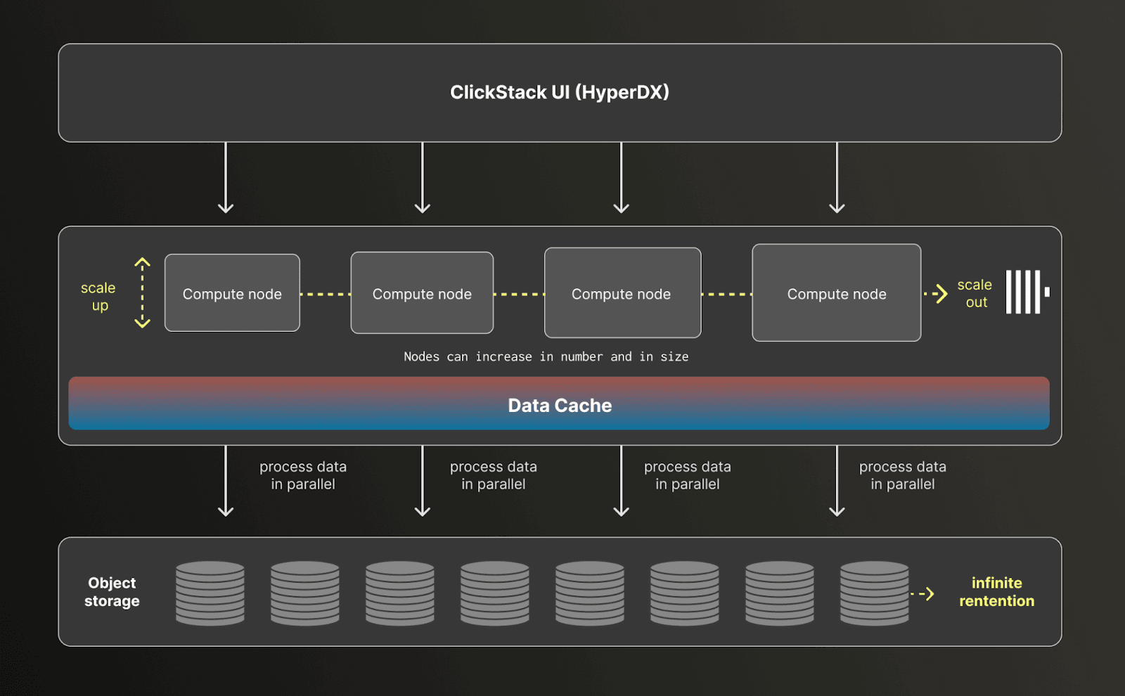Click the first Compute node box

pos(232,293)
